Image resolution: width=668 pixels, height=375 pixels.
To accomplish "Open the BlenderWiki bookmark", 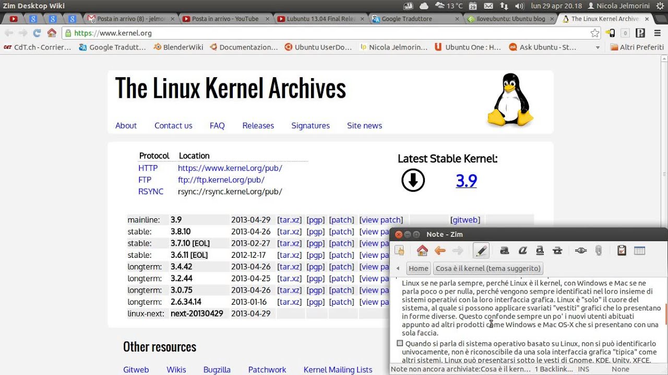I will click(178, 47).
